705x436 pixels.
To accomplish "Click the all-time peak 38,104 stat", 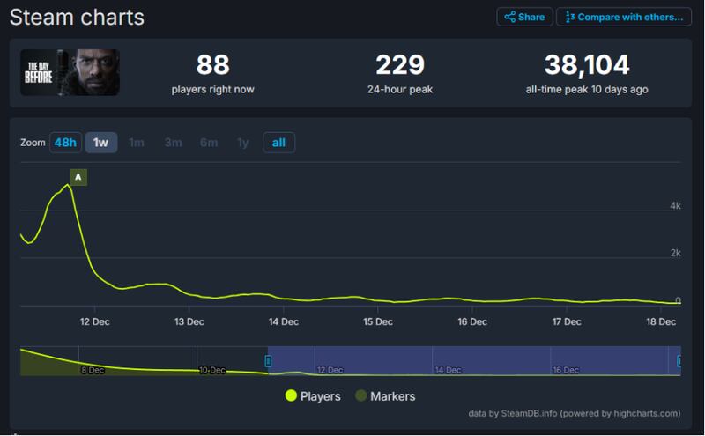I will tap(586, 72).
